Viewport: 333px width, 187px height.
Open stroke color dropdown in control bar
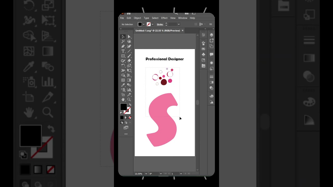point(152,24)
